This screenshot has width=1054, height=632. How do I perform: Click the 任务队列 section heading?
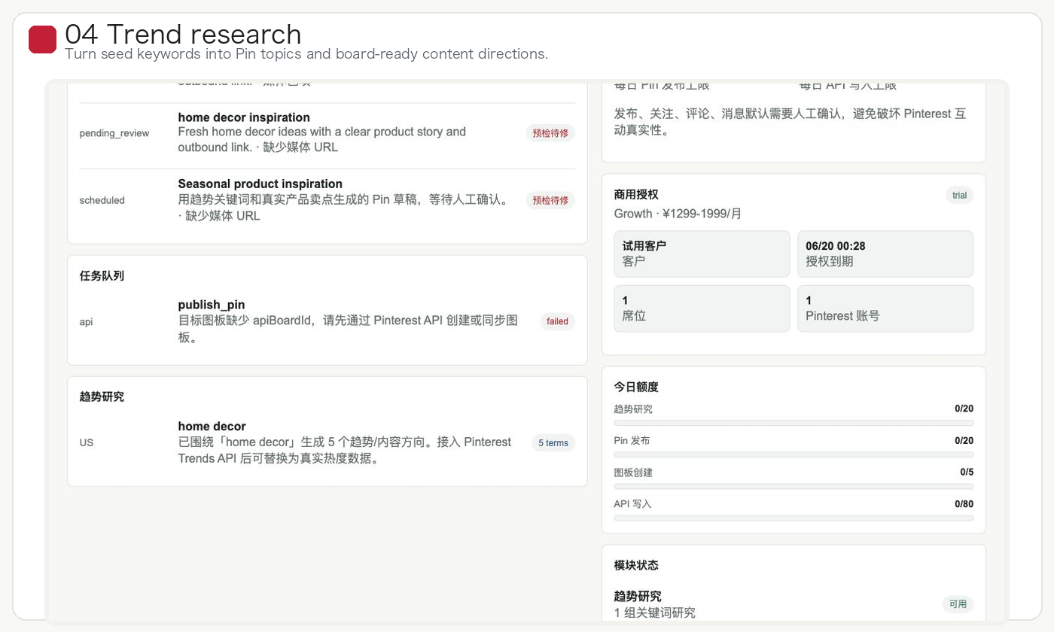pyautogui.click(x=102, y=276)
